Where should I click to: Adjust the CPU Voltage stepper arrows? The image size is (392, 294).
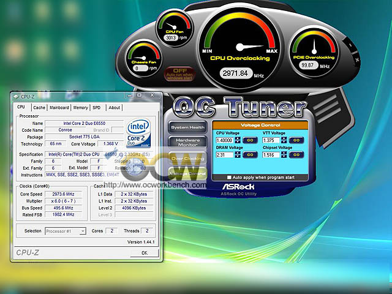pos(238,140)
